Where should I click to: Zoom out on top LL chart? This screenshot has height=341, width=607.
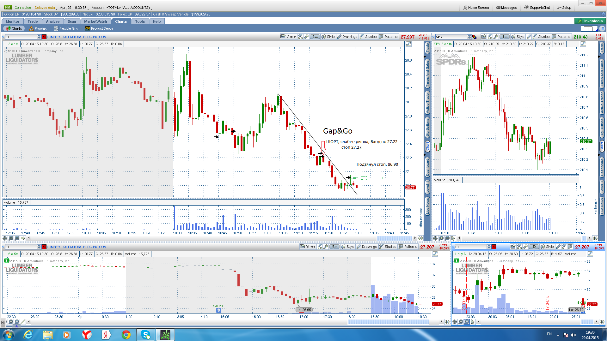(17, 238)
